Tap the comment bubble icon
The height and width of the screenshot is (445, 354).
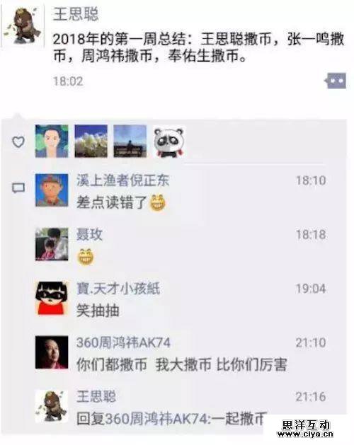pos(18,188)
